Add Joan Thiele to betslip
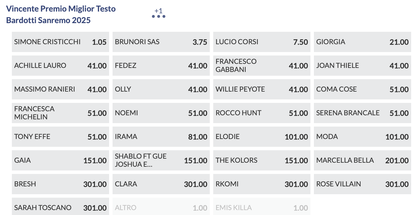 coord(362,66)
